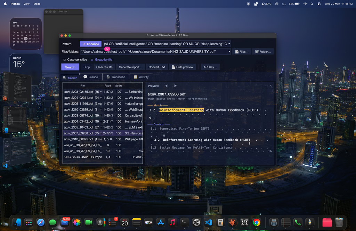Open Google Chrome from the Dock

pyautogui.click(x=257, y=222)
